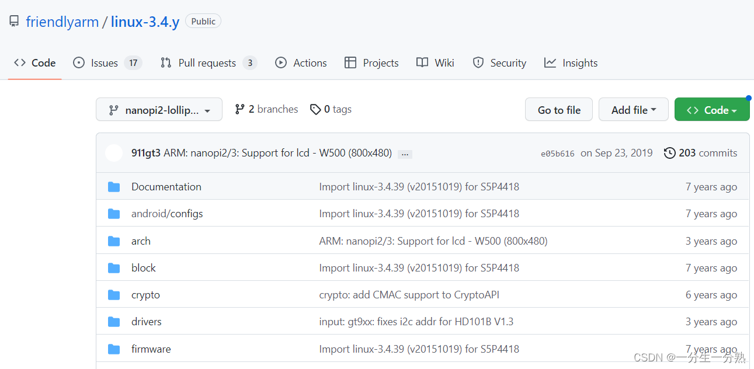Open the arch row commit message

pyautogui.click(x=433, y=241)
